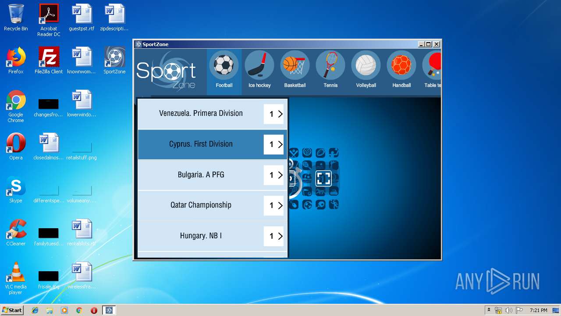Switch to the Tennis category

point(330,70)
